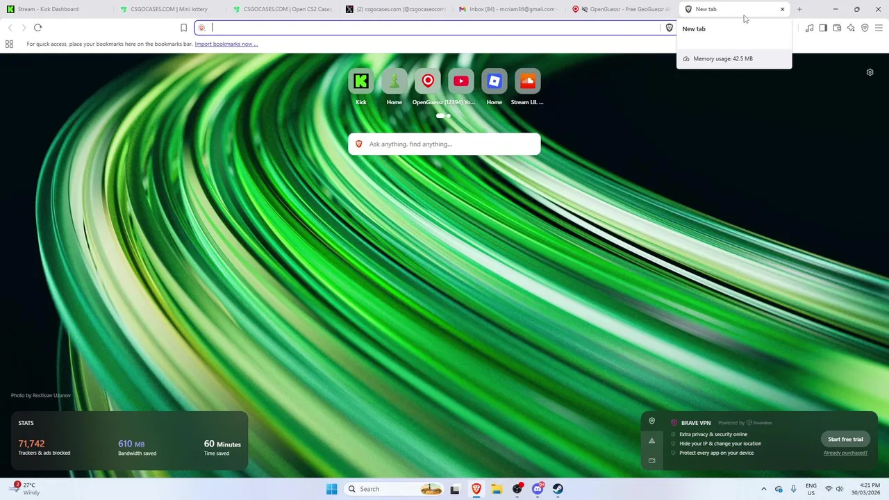Click the 60 Minutes time saved stat
889x500 pixels.
point(222,447)
